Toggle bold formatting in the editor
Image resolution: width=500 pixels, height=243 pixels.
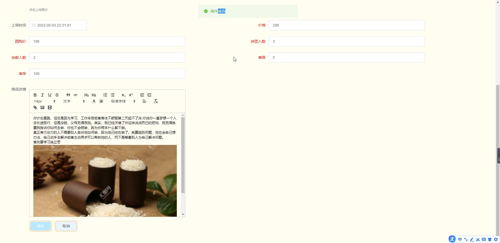35,95
